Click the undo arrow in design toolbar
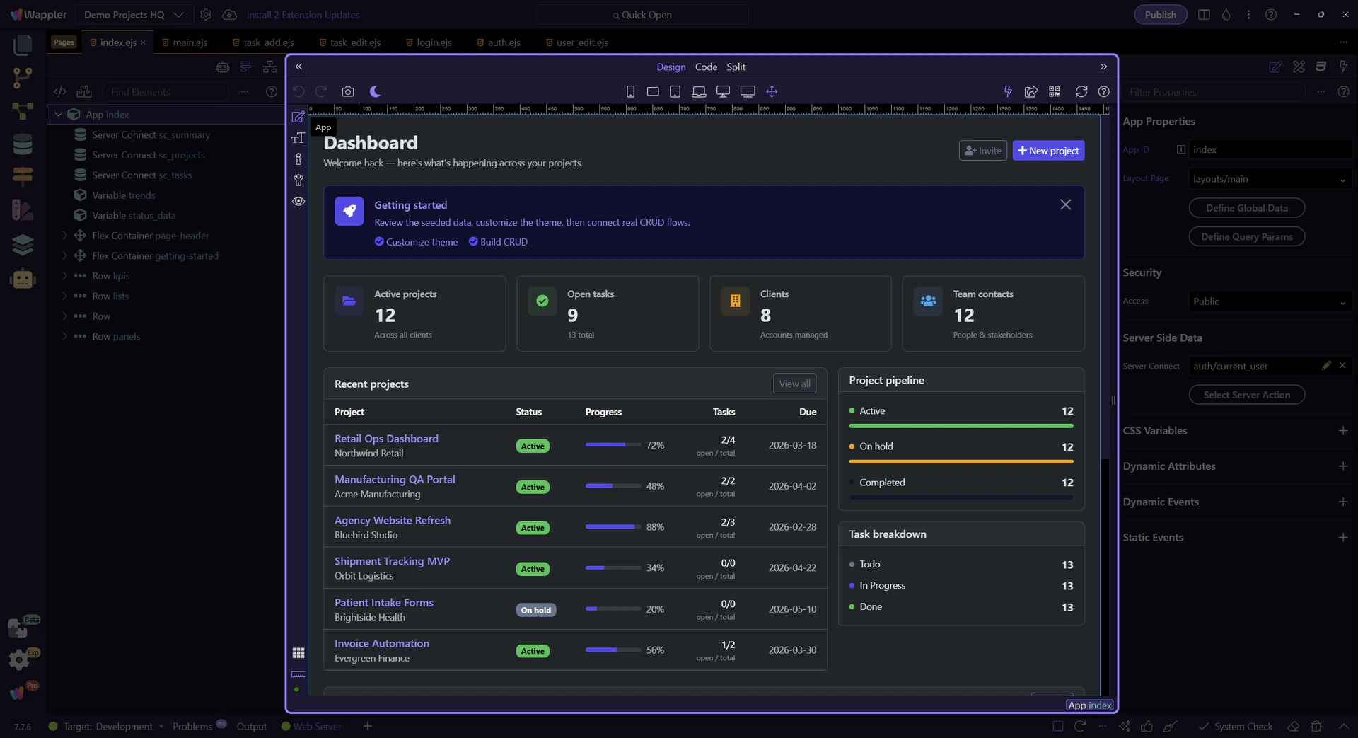1358x738 pixels. coord(298,91)
